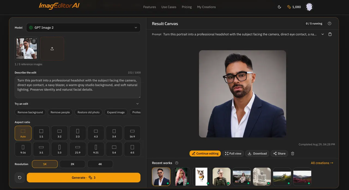The height and width of the screenshot is (190, 349).
Task: Open the pink-haired woman recent work
Action: coord(181,177)
